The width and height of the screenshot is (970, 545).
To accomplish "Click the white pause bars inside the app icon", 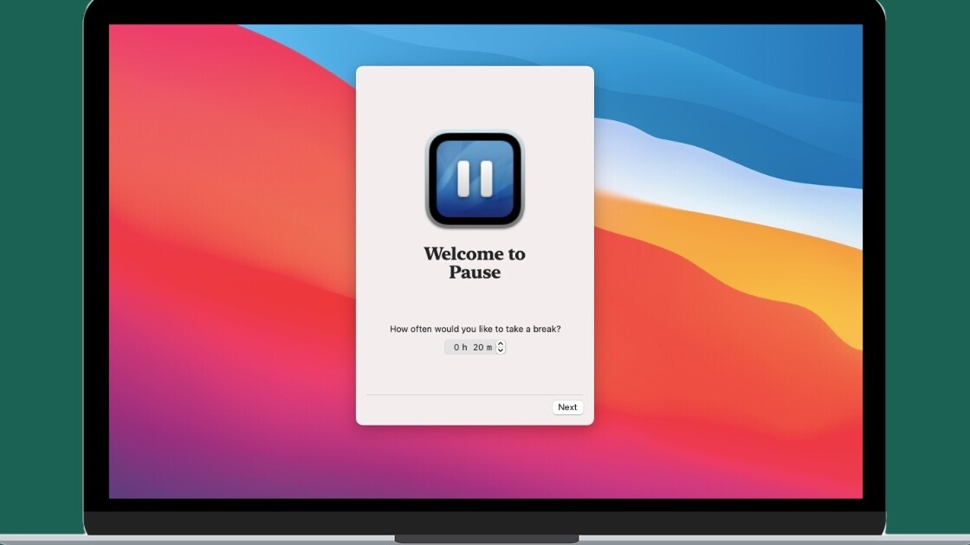I will [x=475, y=178].
